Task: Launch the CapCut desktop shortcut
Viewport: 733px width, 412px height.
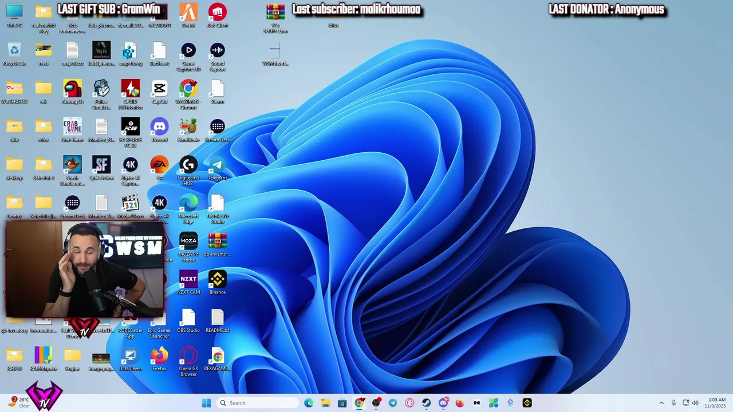Action: point(159,92)
